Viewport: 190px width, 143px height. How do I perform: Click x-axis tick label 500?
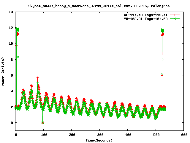tap(156, 135)
